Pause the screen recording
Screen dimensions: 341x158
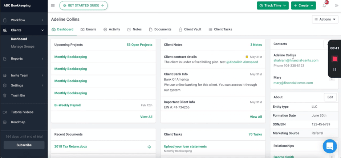point(335,69)
